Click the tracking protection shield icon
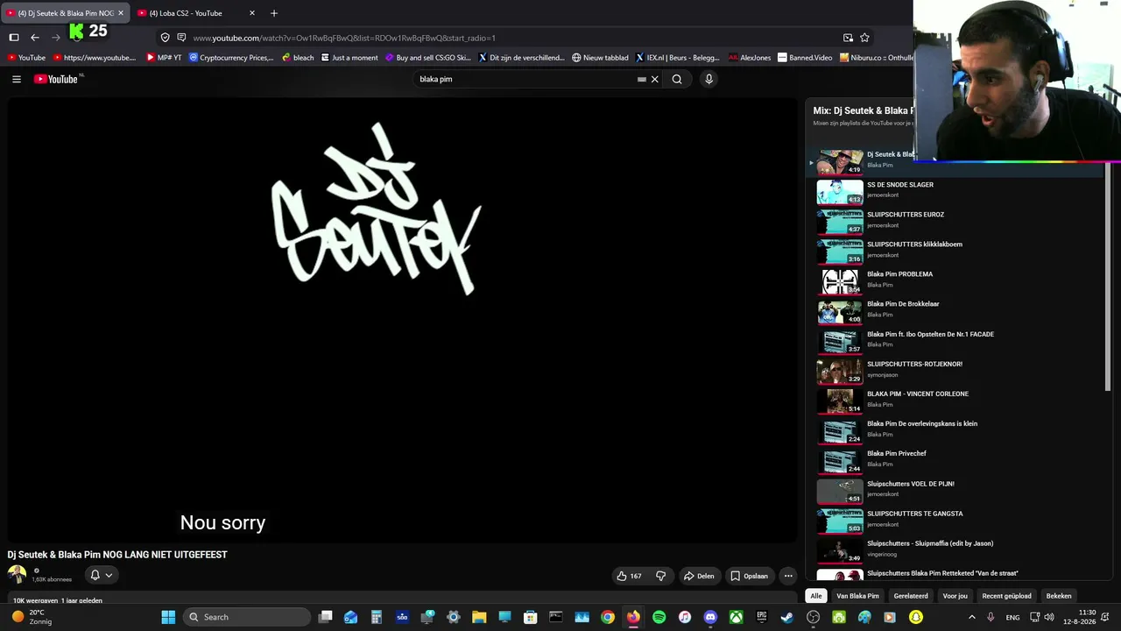This screenshot has width=1121, height=631. tap(165, 38)
